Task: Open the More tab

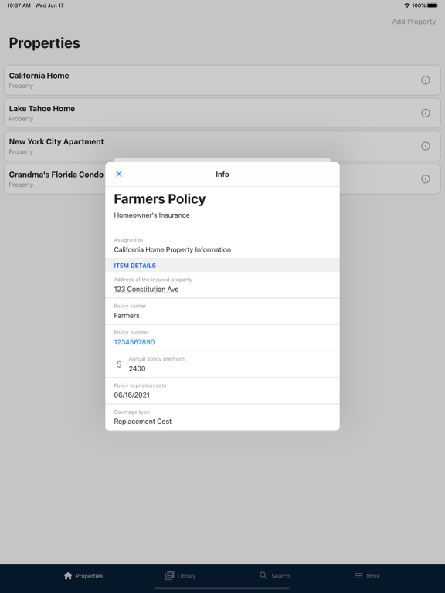Action: point(367,575)
